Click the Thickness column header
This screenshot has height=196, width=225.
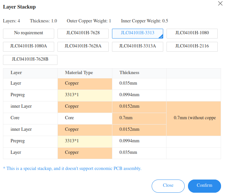[130, 73]
